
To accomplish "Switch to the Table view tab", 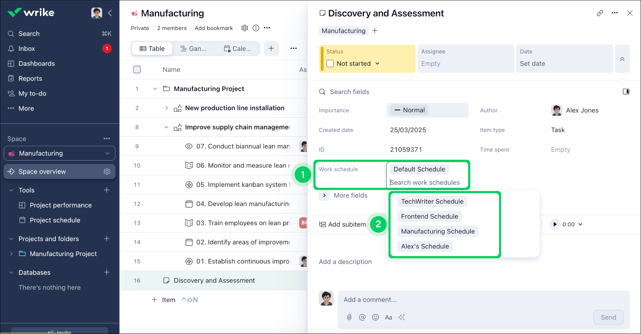I will 152,48.
